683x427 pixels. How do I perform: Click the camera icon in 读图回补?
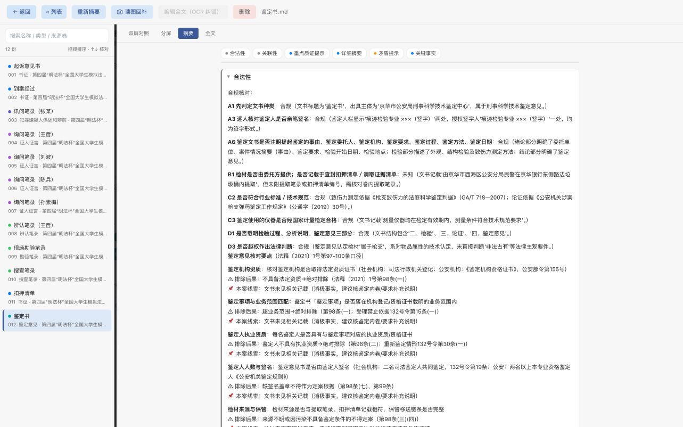pyautogui.click(x=120, y=12)
